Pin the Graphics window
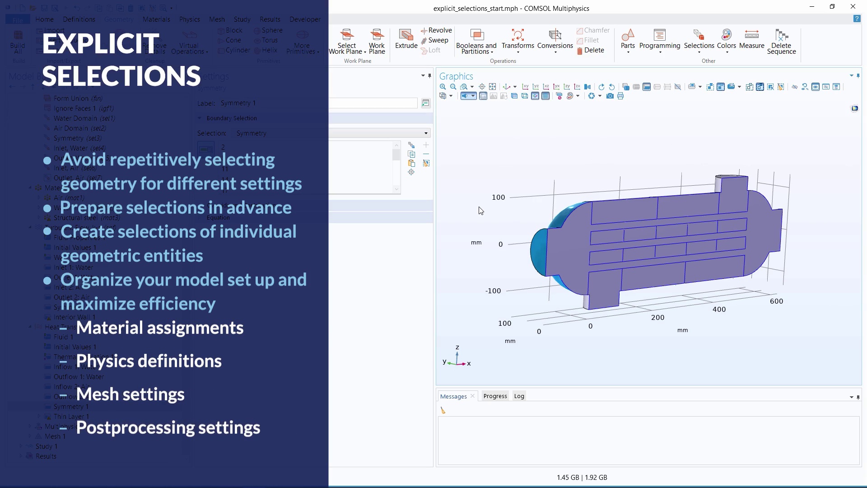The height and width of the screenshot is (488, 867). click(x=858, y=76)
